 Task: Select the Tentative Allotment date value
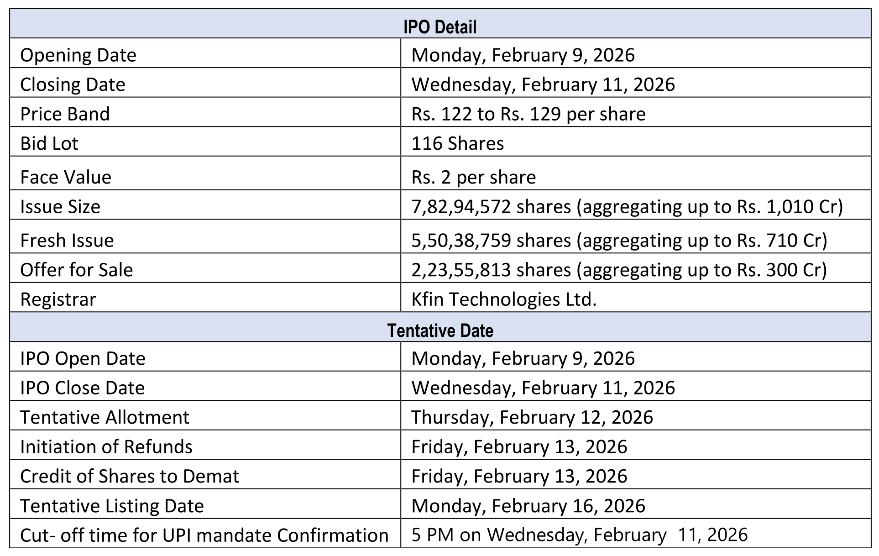pos(532,418)
